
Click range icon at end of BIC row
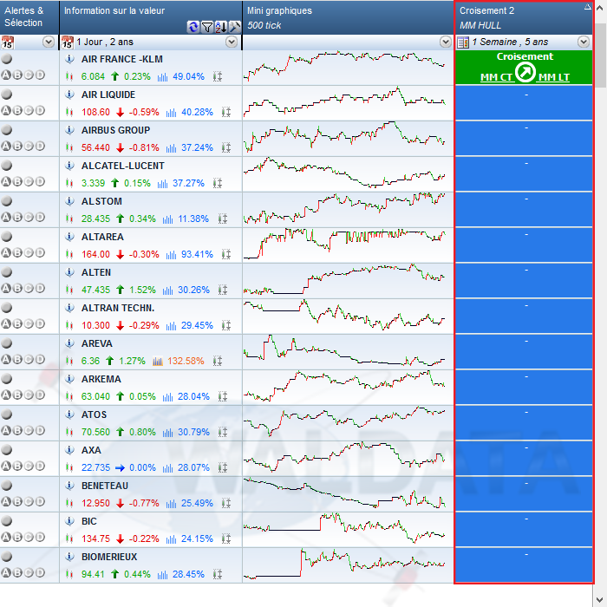point(226,538)
